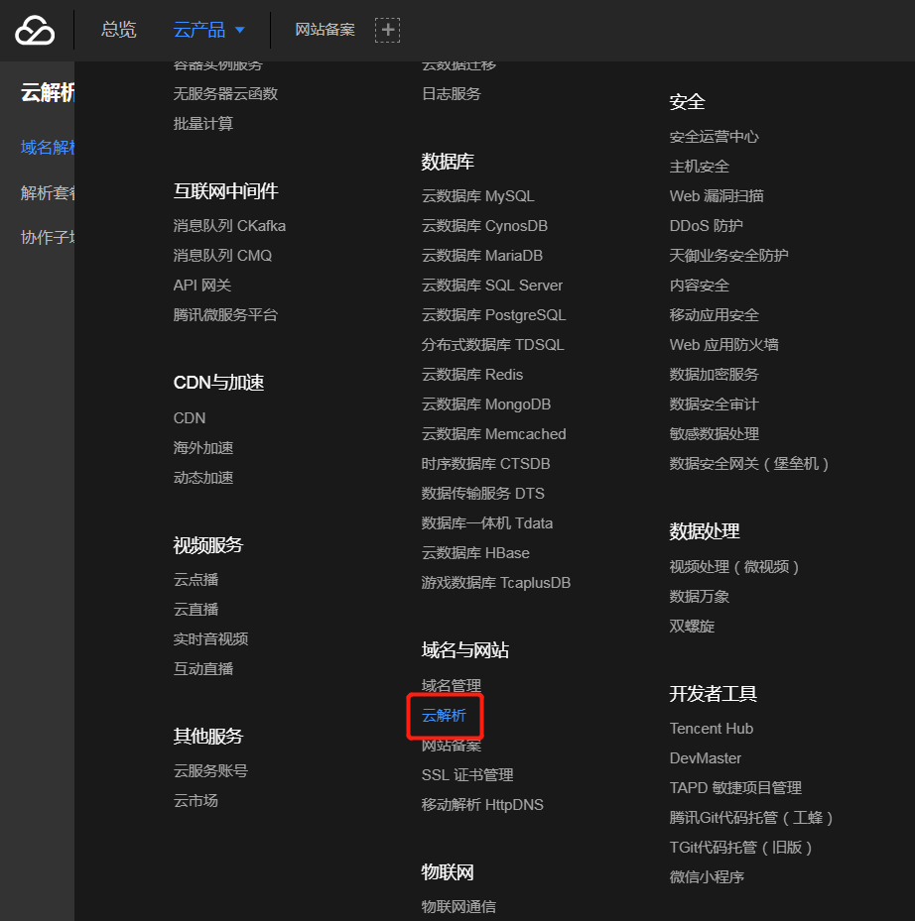Open 敏感数据处理 link
This screenshot has width=915, height=921.
[714, 434]
